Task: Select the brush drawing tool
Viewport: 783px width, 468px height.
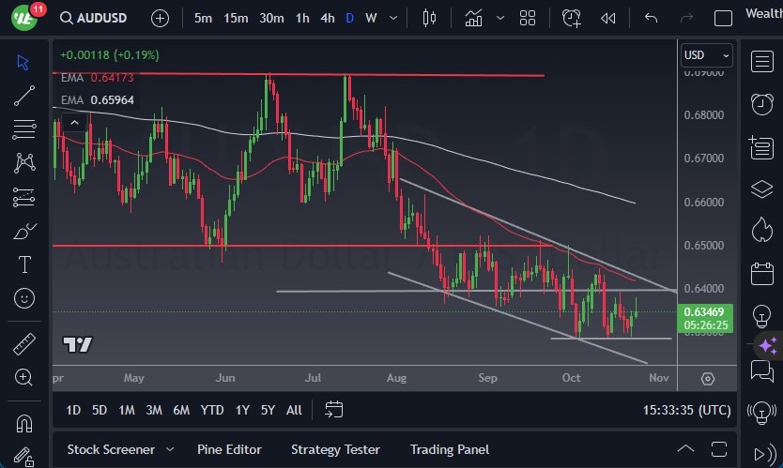Action: [24, 231]
